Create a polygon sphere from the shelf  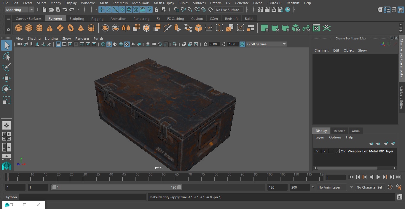click(19, 28)
